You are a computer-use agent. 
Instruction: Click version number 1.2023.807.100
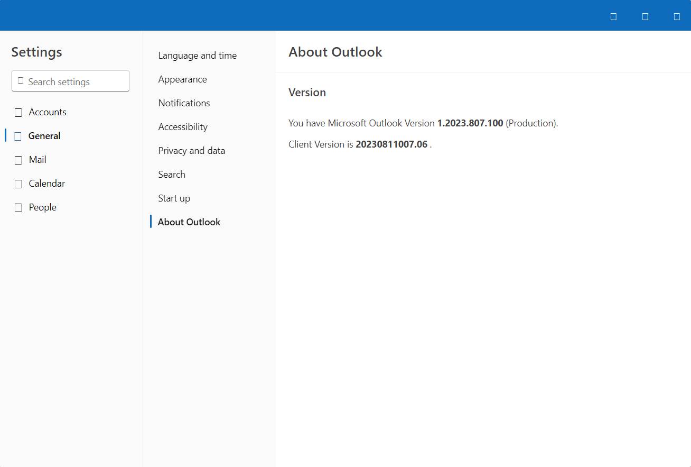(470, 123)
